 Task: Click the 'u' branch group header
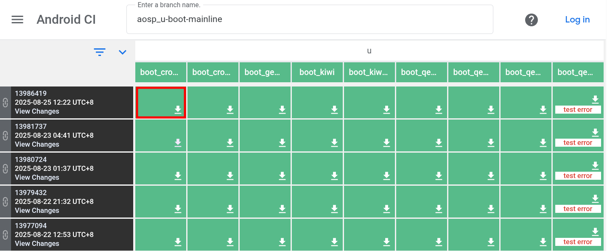369,51
